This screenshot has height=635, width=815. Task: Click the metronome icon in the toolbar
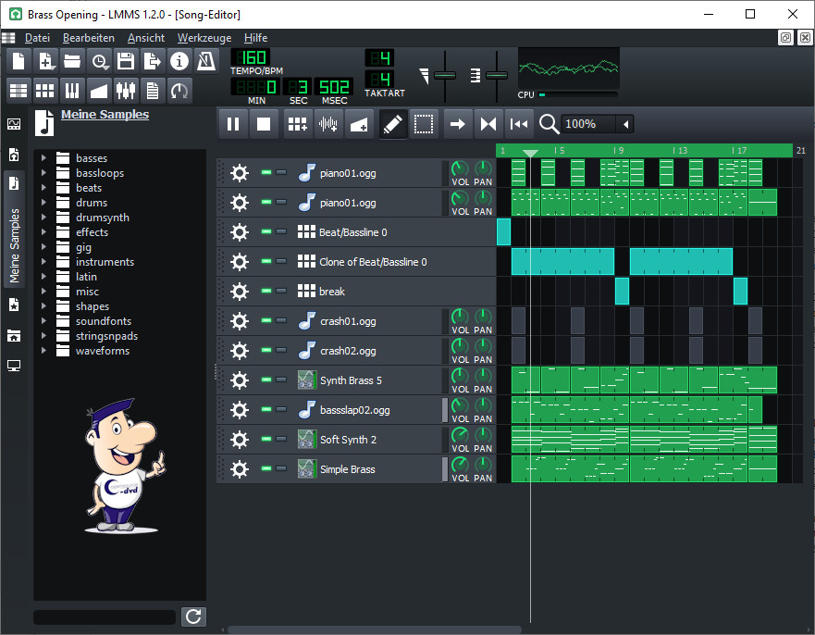(x=206, y=62)
